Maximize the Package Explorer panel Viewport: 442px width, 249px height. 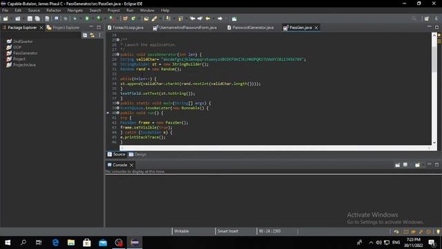99,28
